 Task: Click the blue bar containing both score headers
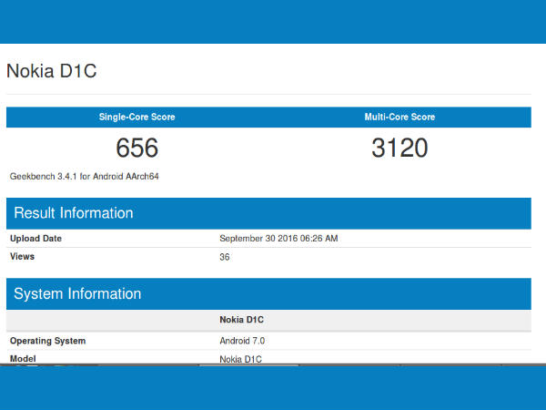[268, 118]
